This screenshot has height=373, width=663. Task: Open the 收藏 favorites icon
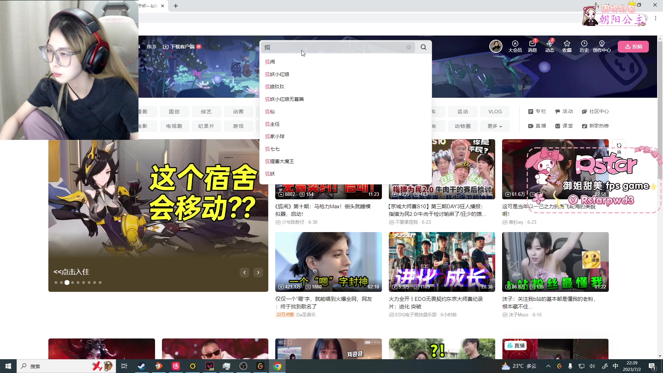[567, 46]
